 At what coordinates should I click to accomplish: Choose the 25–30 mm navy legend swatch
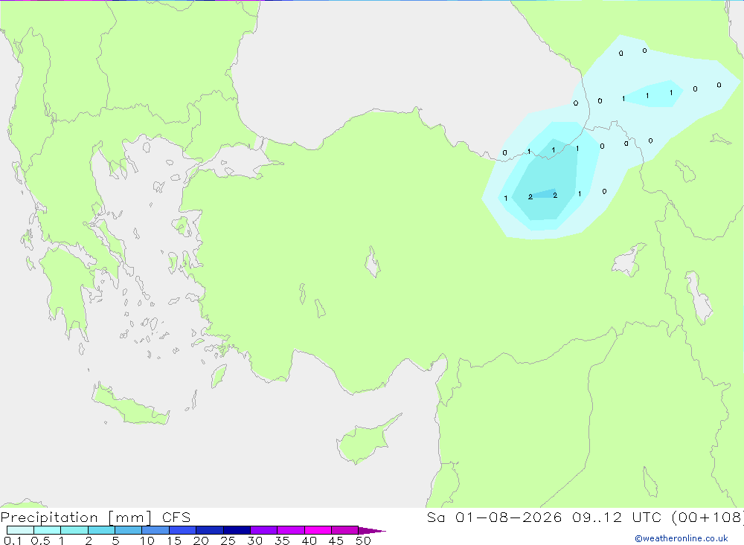tap(237, 530)
